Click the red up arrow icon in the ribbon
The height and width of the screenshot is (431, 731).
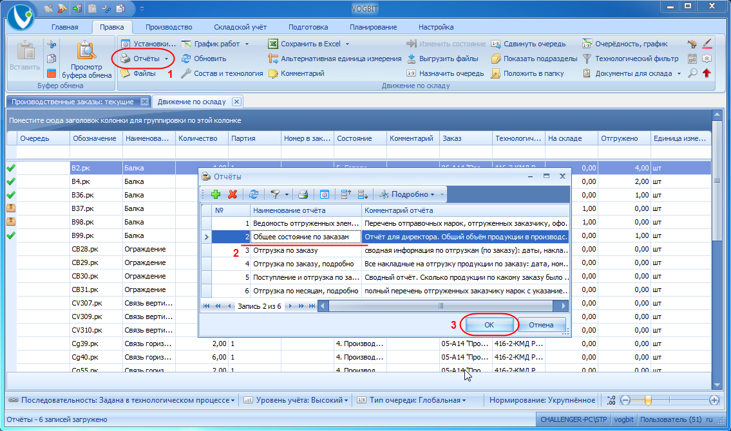[707, 73]
